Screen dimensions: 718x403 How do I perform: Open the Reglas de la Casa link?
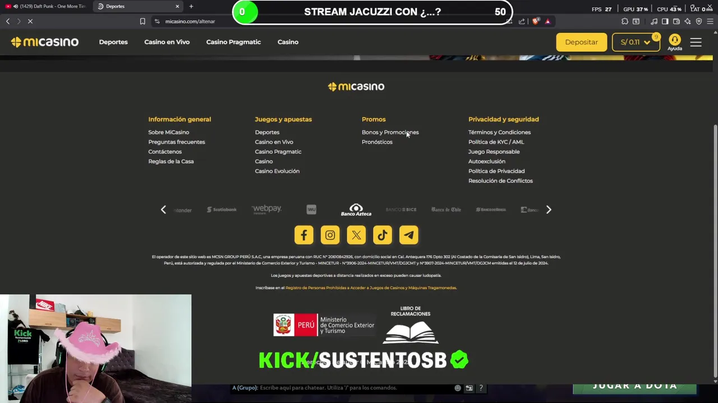[x=171, y=161]
